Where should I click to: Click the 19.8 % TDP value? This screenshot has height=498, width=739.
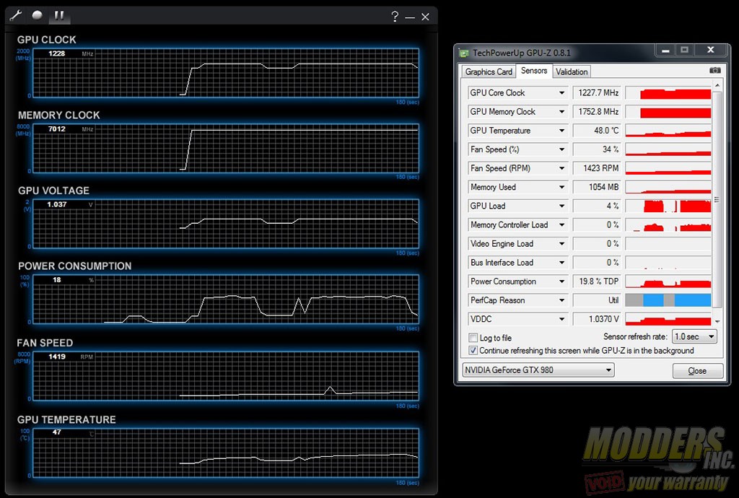pos(598,281)
